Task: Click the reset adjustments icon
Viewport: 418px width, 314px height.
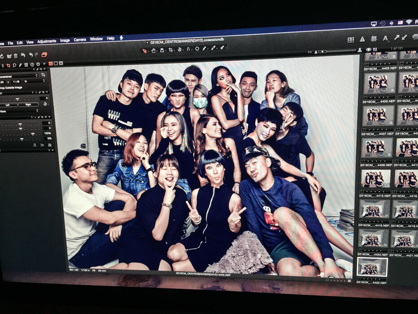Action: click(x=23, y=55)
